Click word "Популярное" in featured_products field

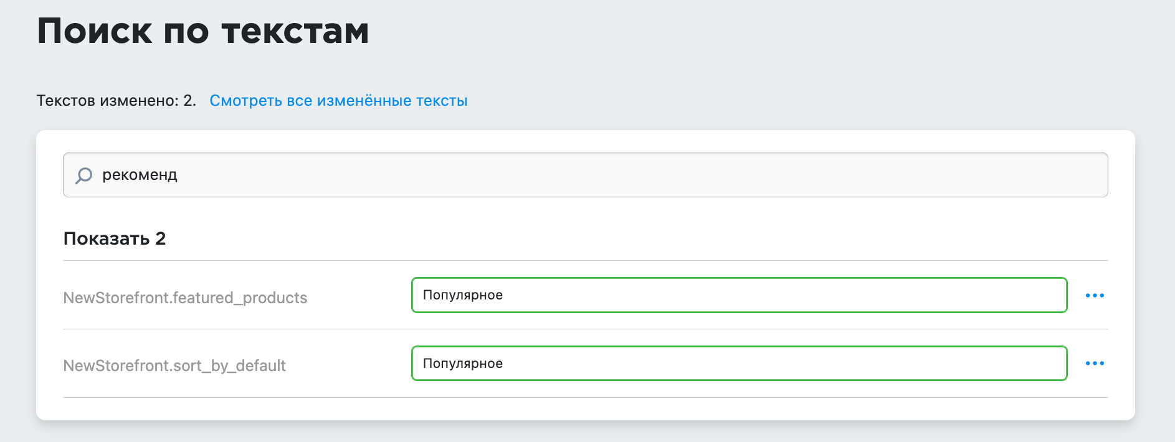(463, 295)
